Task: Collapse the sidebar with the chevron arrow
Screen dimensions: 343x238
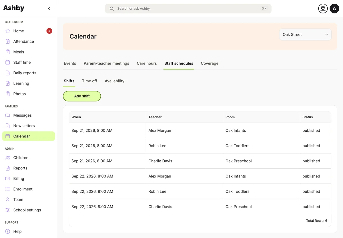Action: tap(49, 9)
